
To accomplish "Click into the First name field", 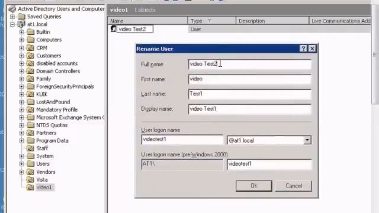I will point(250,79).
